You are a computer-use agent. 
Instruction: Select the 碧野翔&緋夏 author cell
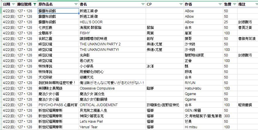pos(203,55)
